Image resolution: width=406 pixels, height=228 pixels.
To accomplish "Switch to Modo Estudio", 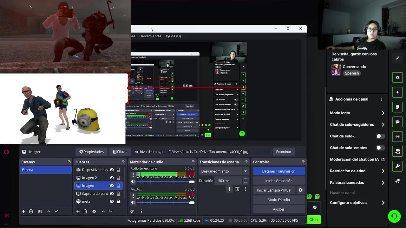I will (x=279, y=200).
